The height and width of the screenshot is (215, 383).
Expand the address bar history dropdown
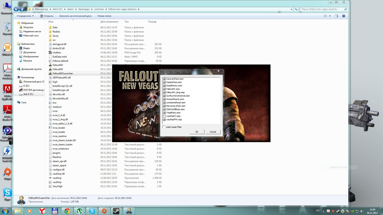click(x=292, y=9)
